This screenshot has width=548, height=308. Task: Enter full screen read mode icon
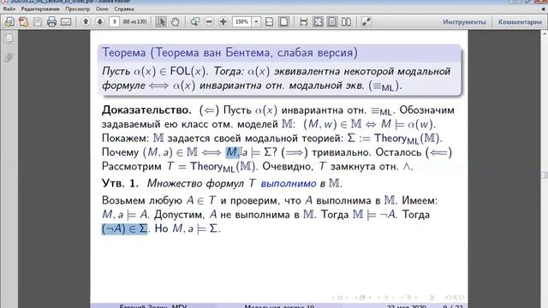tap(366, 22)
